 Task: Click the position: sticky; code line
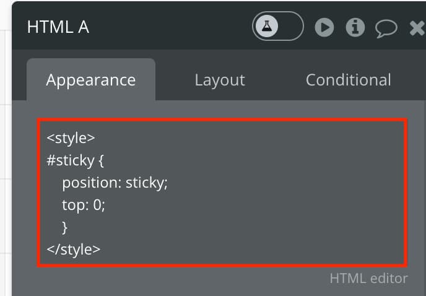pyautogui.click(x=115, y=183)
